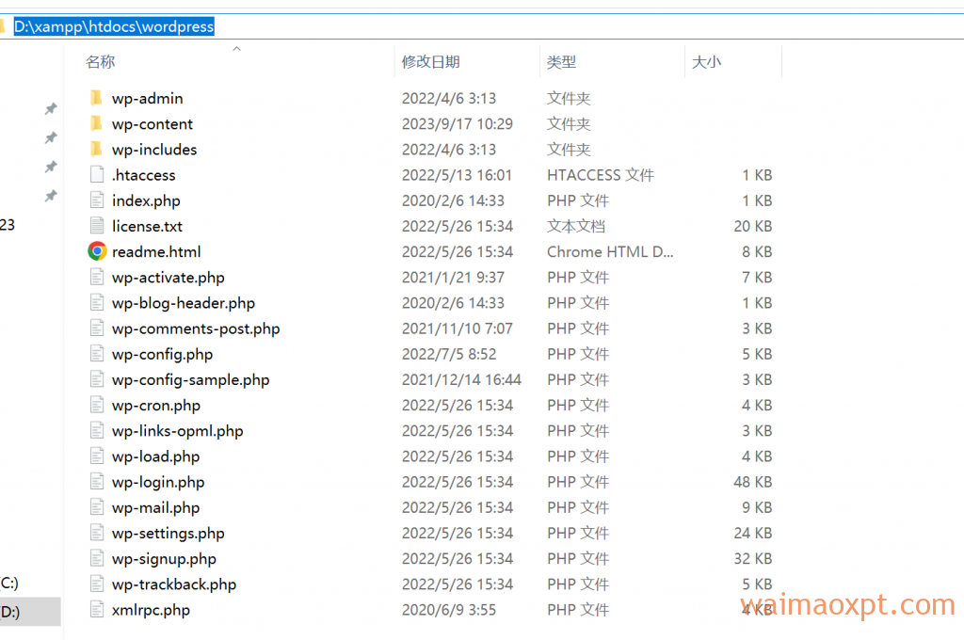The height and width of the screenshot is (640, 964).
Task: Select the wp-content folder name
Action: [153, 124]
